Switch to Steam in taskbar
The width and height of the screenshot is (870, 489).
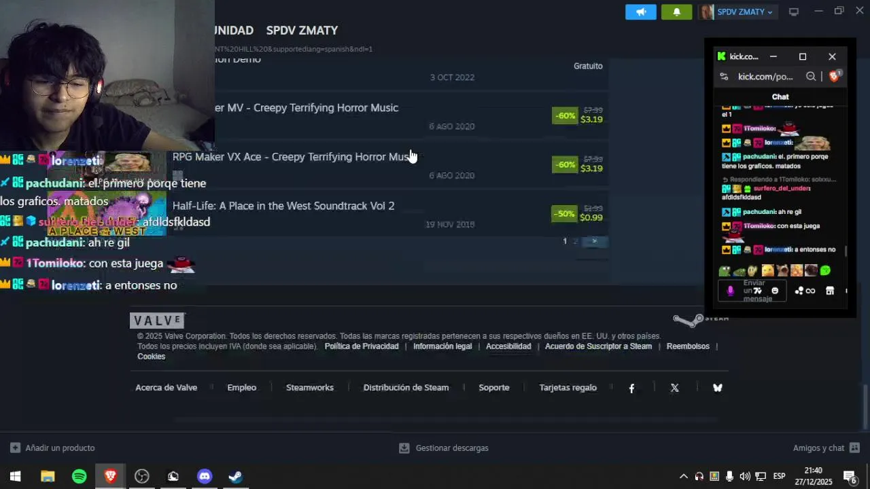pyautogui.click(x=235, y=476)
